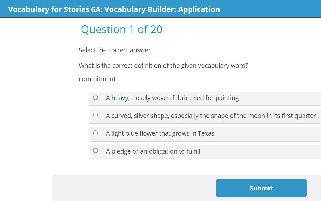Click the answer text about the moon's first quarter
Viewport: 321px width, 201px height.
coord(211,116)
